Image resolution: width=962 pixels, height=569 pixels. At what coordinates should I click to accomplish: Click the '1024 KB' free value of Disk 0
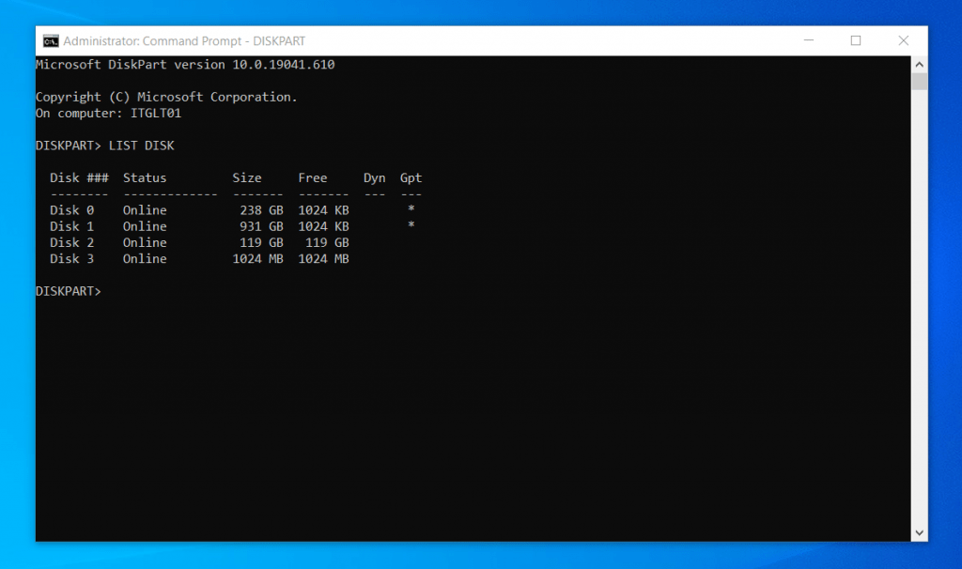[323, 210]
